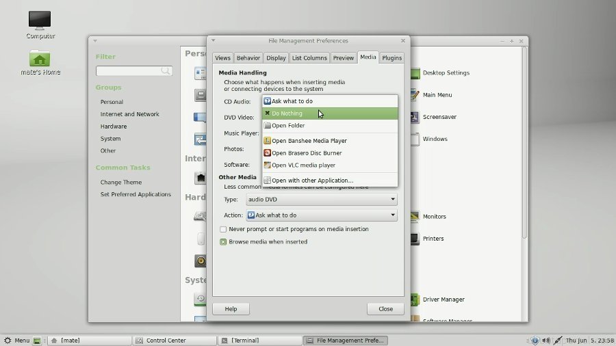Open Driver Manager icon
The image size is (616, 346).
coord(415,300)
